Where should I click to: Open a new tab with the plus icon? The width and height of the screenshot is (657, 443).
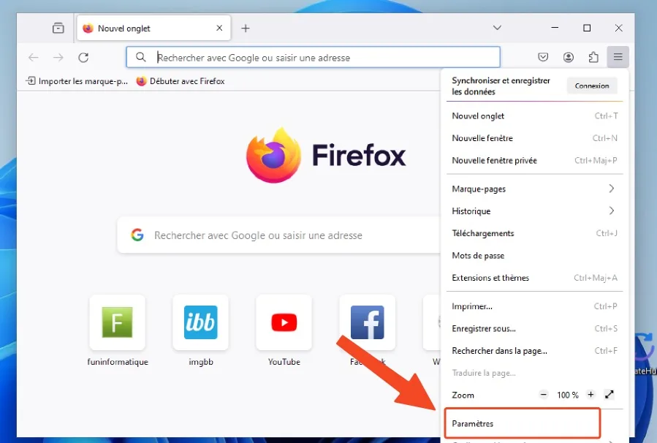point(245,28)
